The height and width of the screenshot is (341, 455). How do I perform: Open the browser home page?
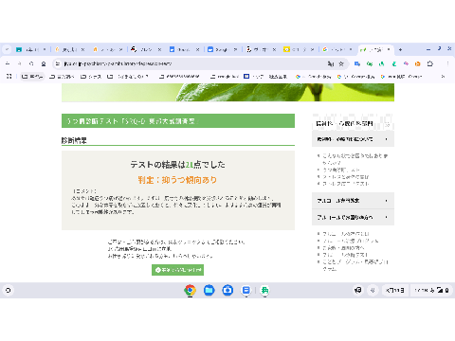tap(44, 63)
